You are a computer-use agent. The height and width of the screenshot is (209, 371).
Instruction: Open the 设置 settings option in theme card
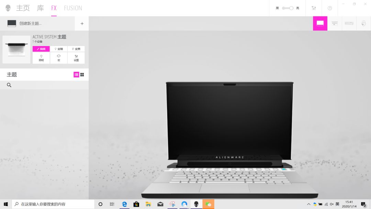click(76, 58)
